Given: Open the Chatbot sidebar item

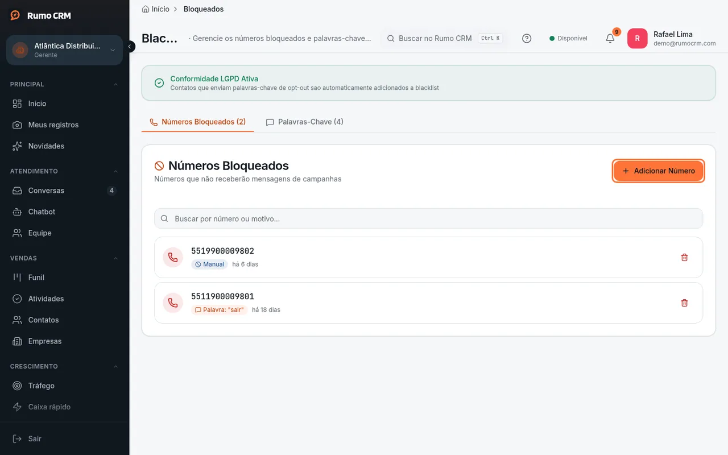Looking at the screenshot, I should coord(64,212).
